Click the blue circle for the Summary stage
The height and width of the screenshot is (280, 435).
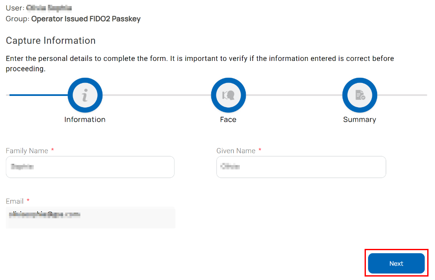359,95
